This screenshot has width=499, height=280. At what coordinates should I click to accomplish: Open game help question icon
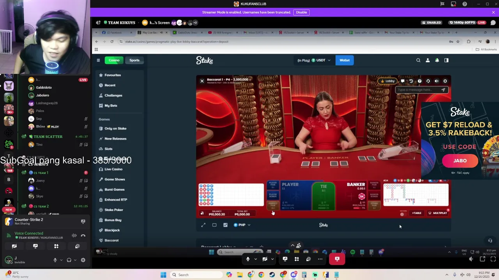419,81
